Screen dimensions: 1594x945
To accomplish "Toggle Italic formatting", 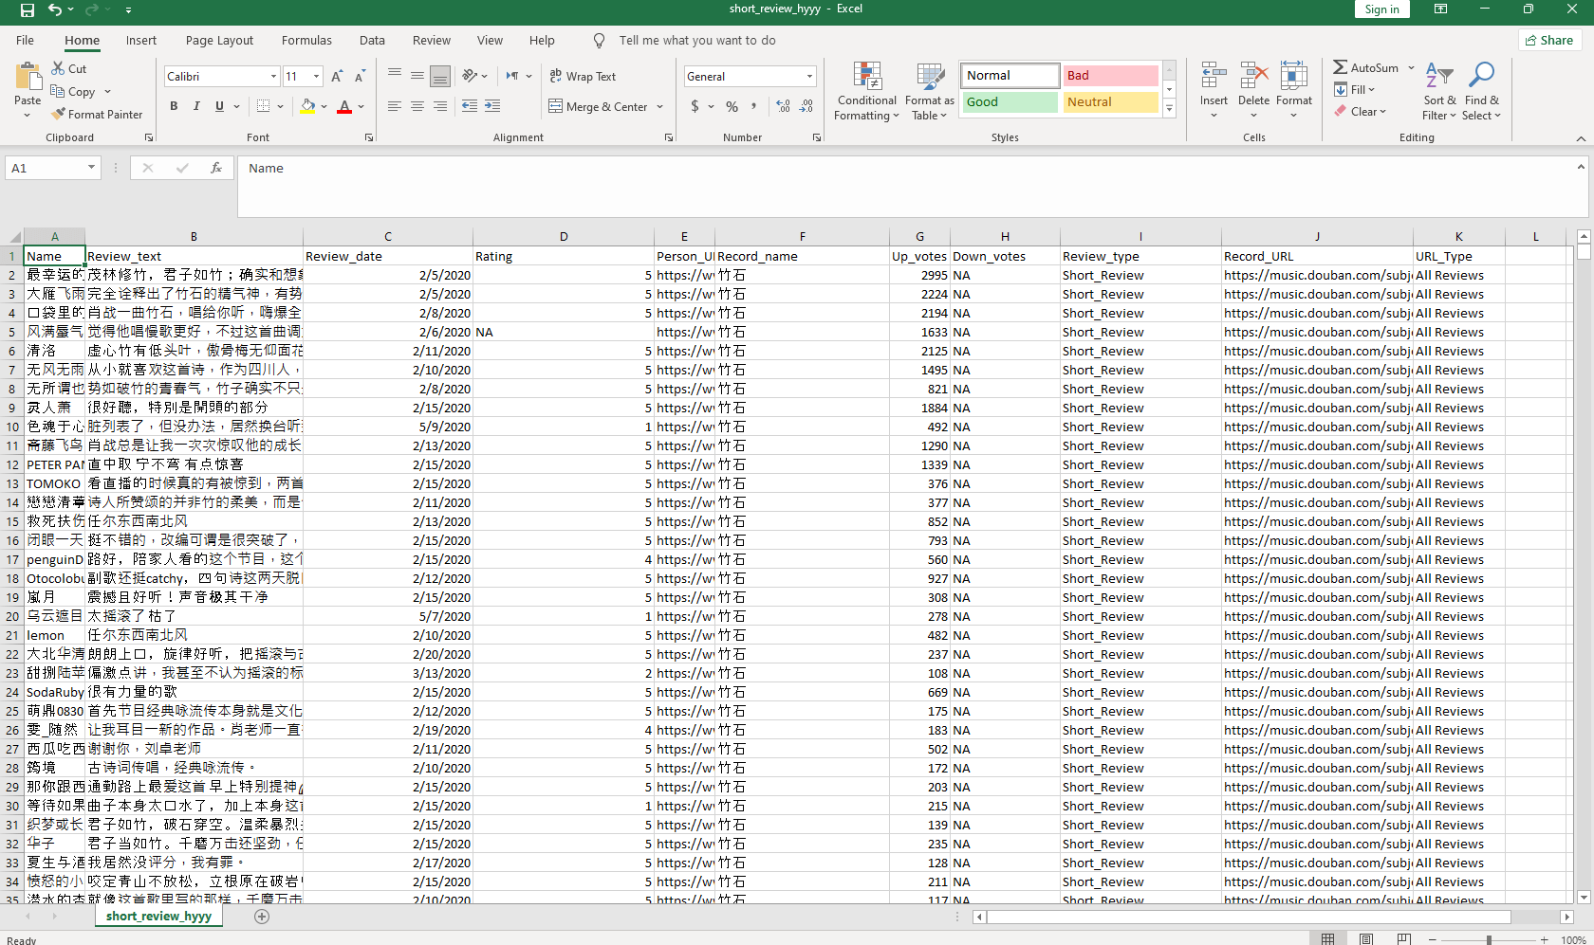I will (196, 106).
